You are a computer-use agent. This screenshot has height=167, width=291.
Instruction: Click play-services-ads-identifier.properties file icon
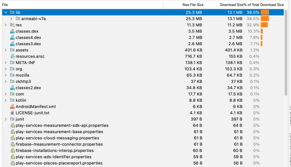(x=12, y=157)
